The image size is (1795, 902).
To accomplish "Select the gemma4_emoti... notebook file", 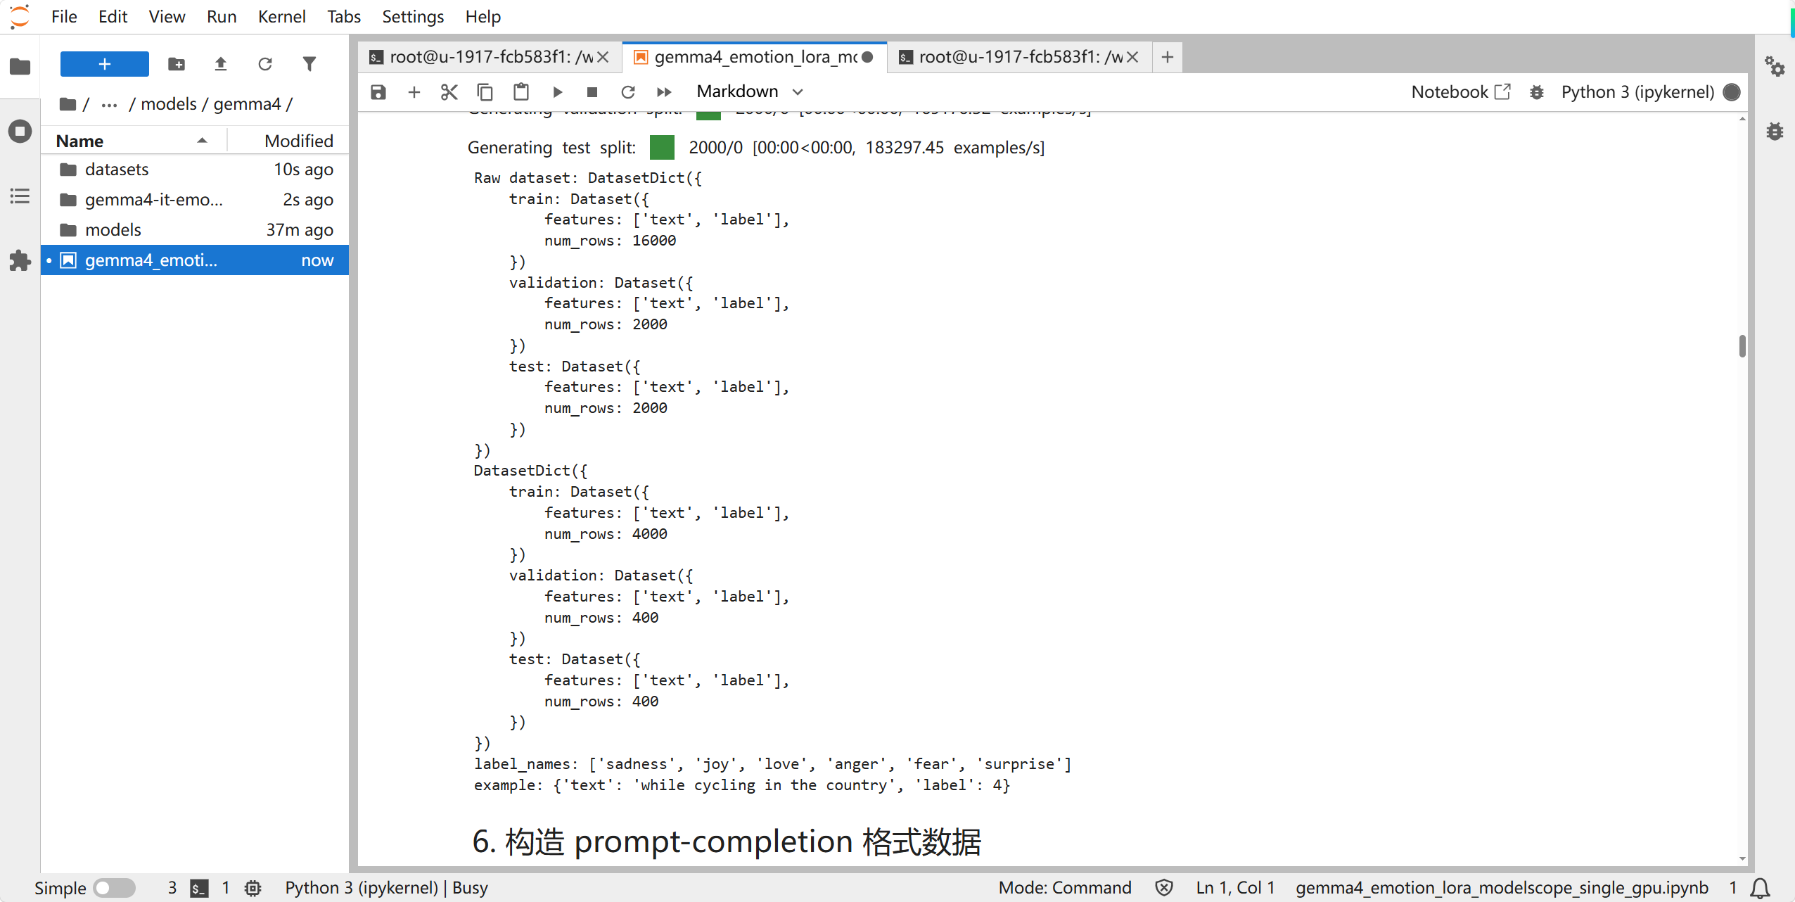I will pos(195,260).
